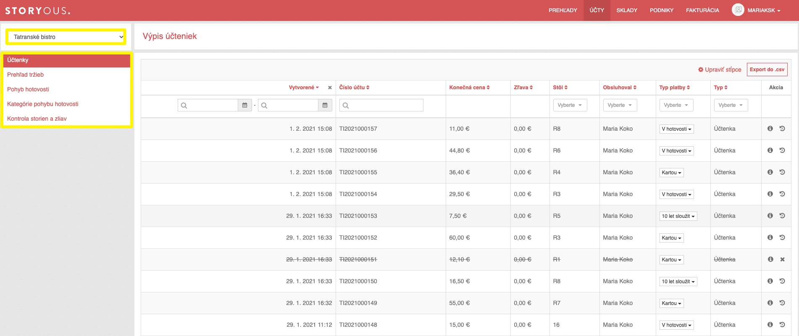Focus the Číslo účtu search field
Screen dimensions: 799x336
pyautogui.click(x=381, y=105)
